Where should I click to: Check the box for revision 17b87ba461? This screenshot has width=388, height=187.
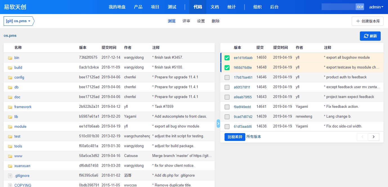227,77
